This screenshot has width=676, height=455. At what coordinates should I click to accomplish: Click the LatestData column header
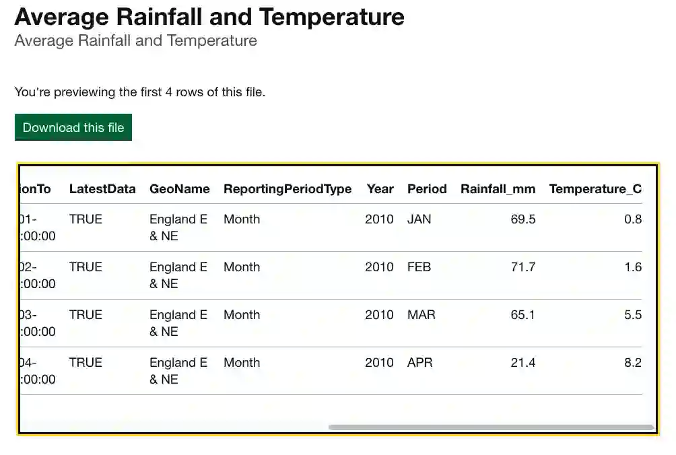(102, 189)
